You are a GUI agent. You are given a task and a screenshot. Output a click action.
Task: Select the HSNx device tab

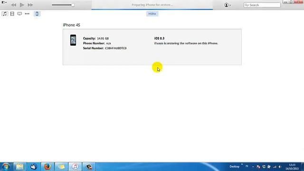tap(152, 14)
